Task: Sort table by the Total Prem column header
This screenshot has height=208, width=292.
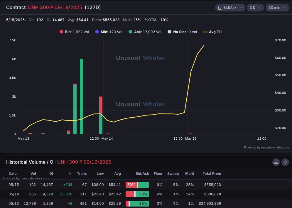Action: (x=212, y=174)
